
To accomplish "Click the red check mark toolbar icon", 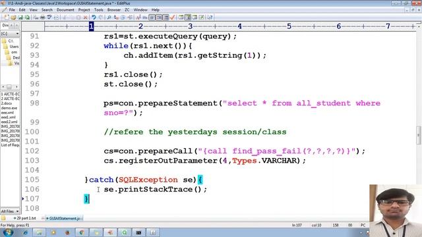I will [173, 18].
